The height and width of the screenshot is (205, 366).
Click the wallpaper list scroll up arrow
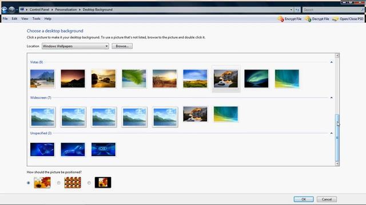click(337, 55)
